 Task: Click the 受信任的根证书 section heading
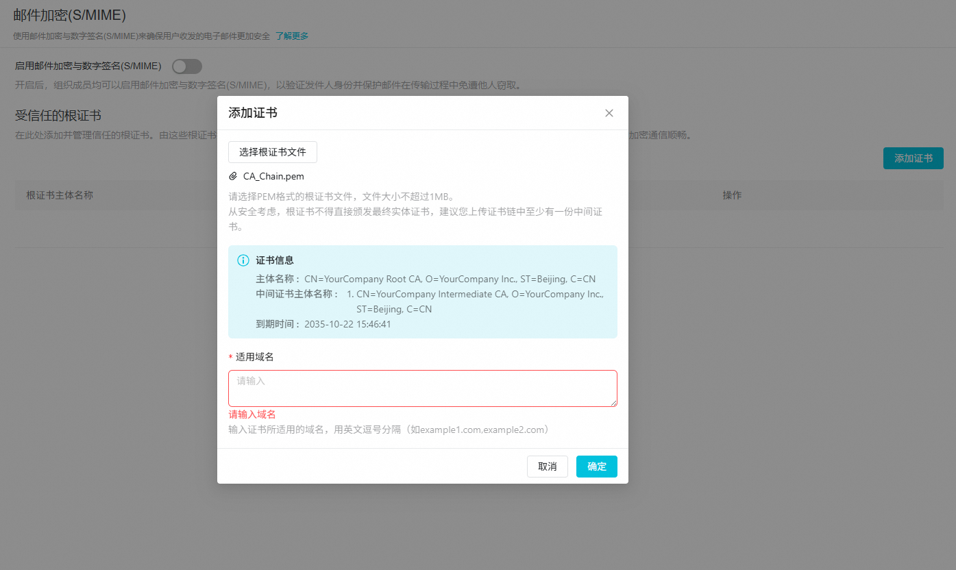(58, 115)
